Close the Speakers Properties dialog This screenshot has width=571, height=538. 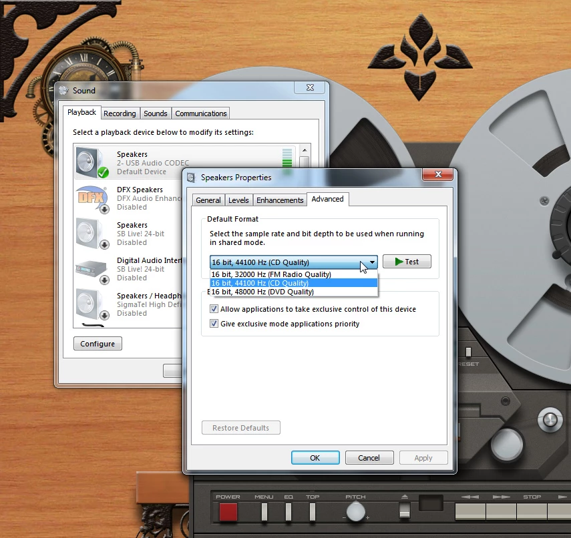pyautogui.click(x=437, y=174)
